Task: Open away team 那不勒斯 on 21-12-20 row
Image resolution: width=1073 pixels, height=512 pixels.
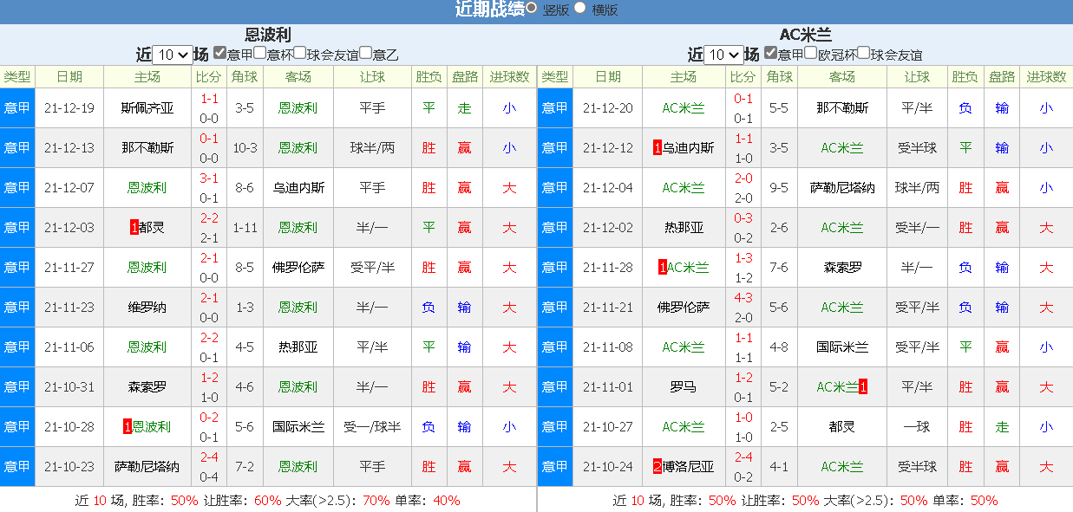Action: 842,108
